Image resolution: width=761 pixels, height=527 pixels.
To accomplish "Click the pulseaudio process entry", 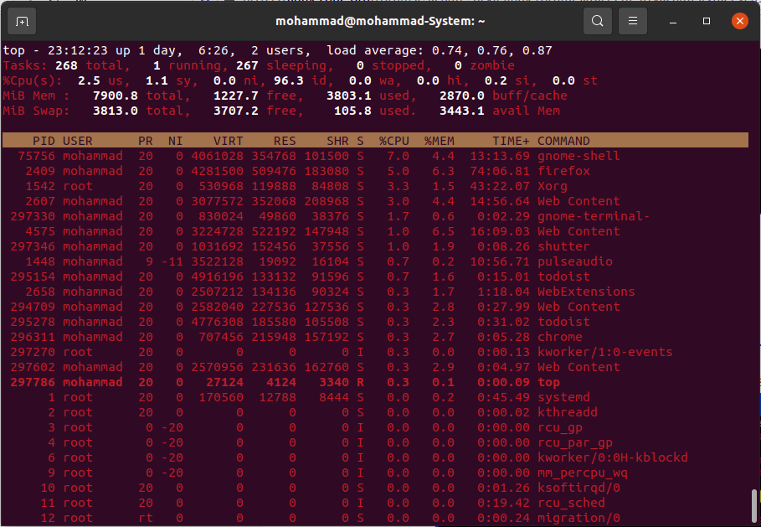I will point(574,261).
